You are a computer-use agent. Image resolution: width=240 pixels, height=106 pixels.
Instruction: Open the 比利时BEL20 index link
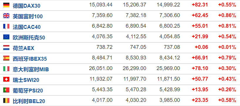(x=29, y=101)
